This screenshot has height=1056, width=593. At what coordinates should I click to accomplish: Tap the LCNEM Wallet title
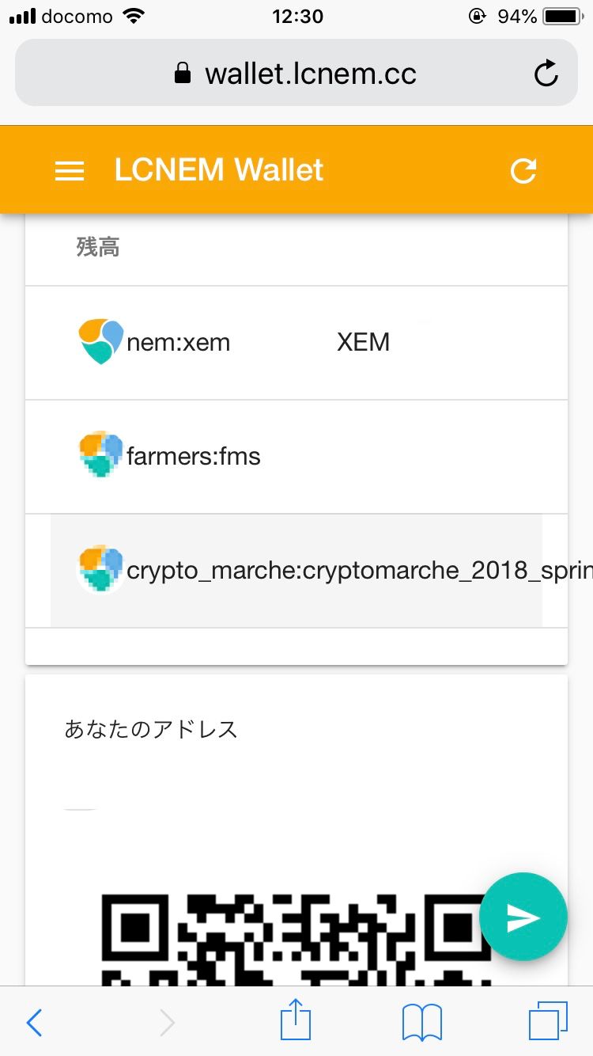(x=219, y=170)
